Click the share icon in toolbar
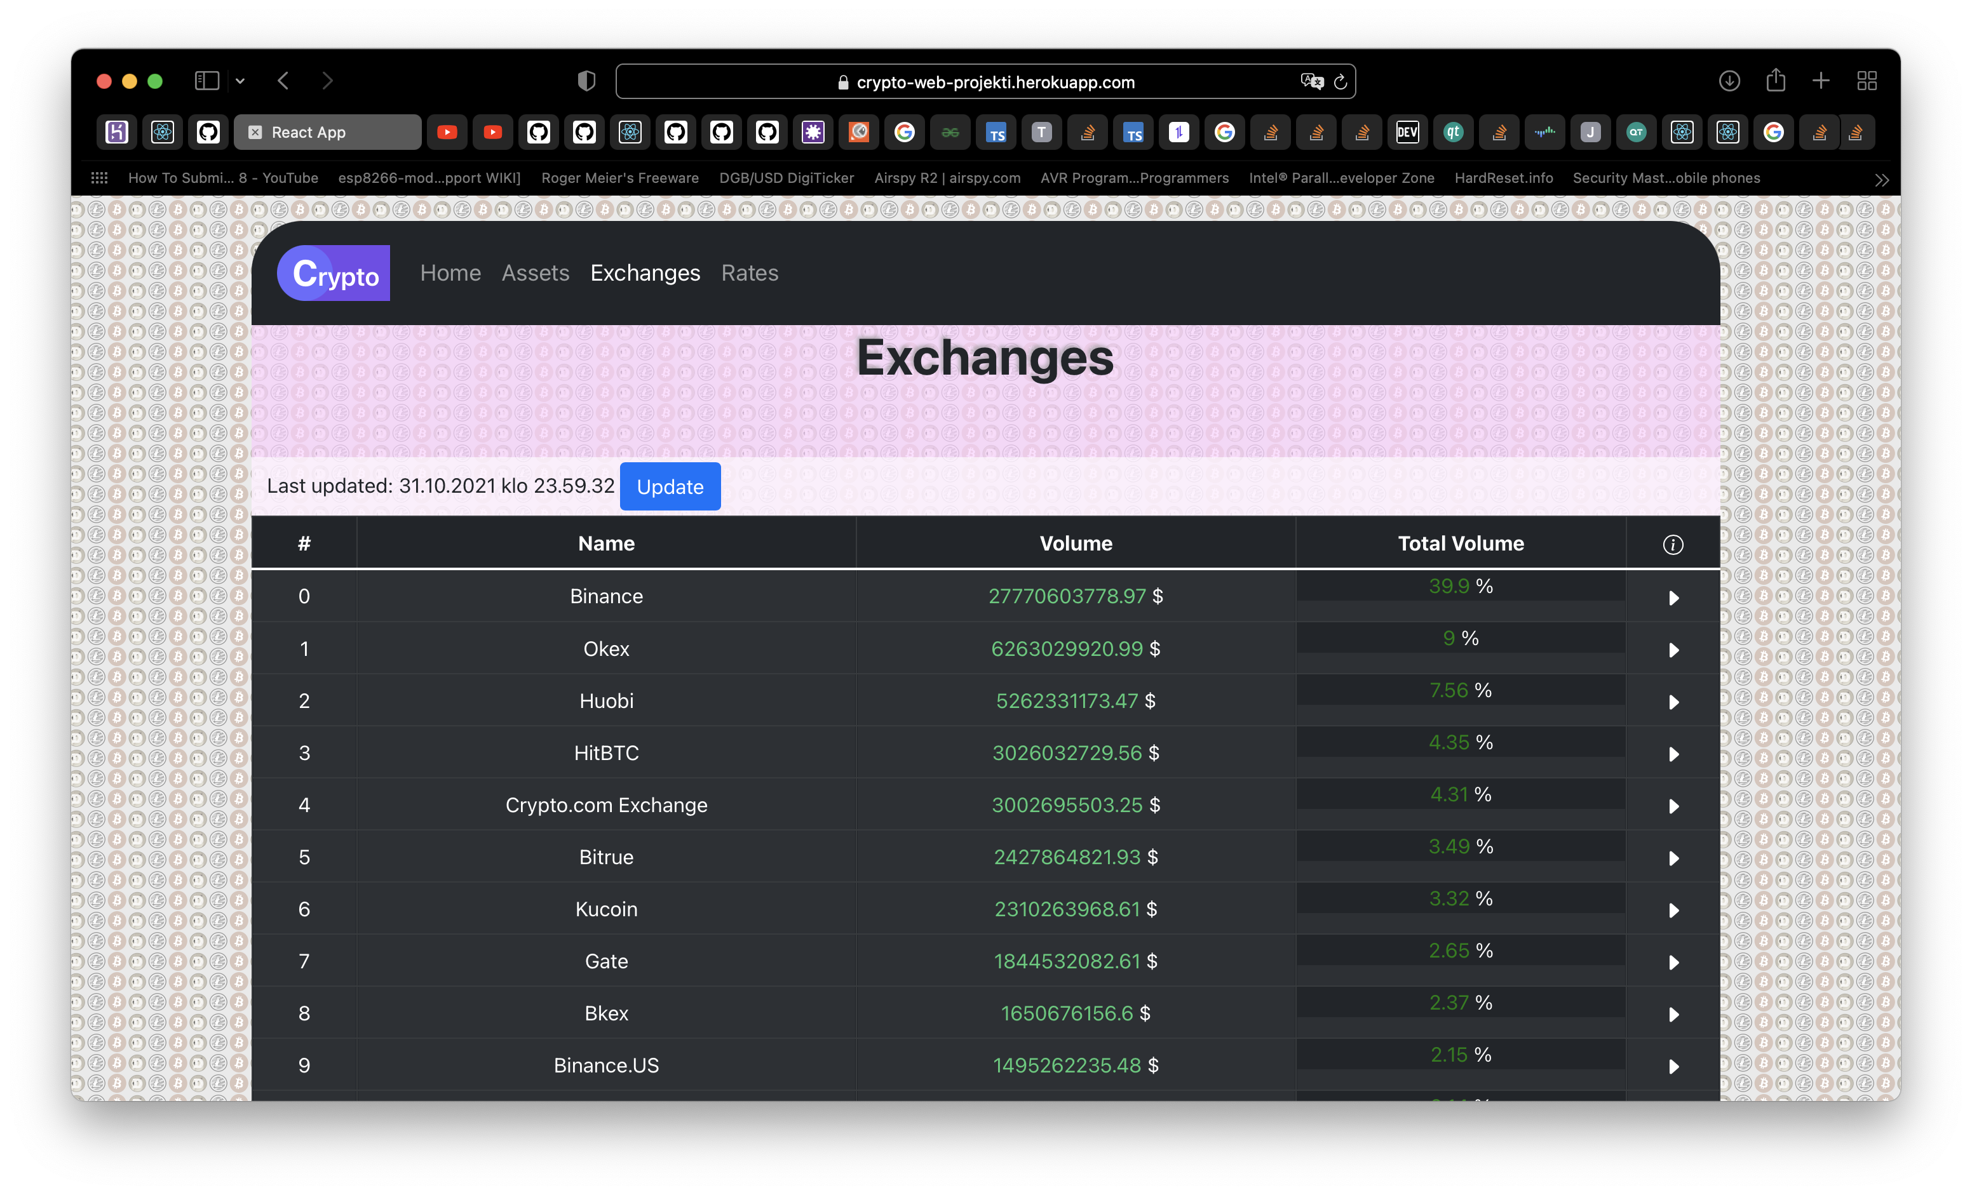 coord(1775,81)
